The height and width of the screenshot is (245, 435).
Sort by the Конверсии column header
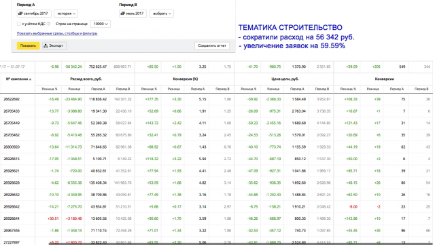point(385,79)
